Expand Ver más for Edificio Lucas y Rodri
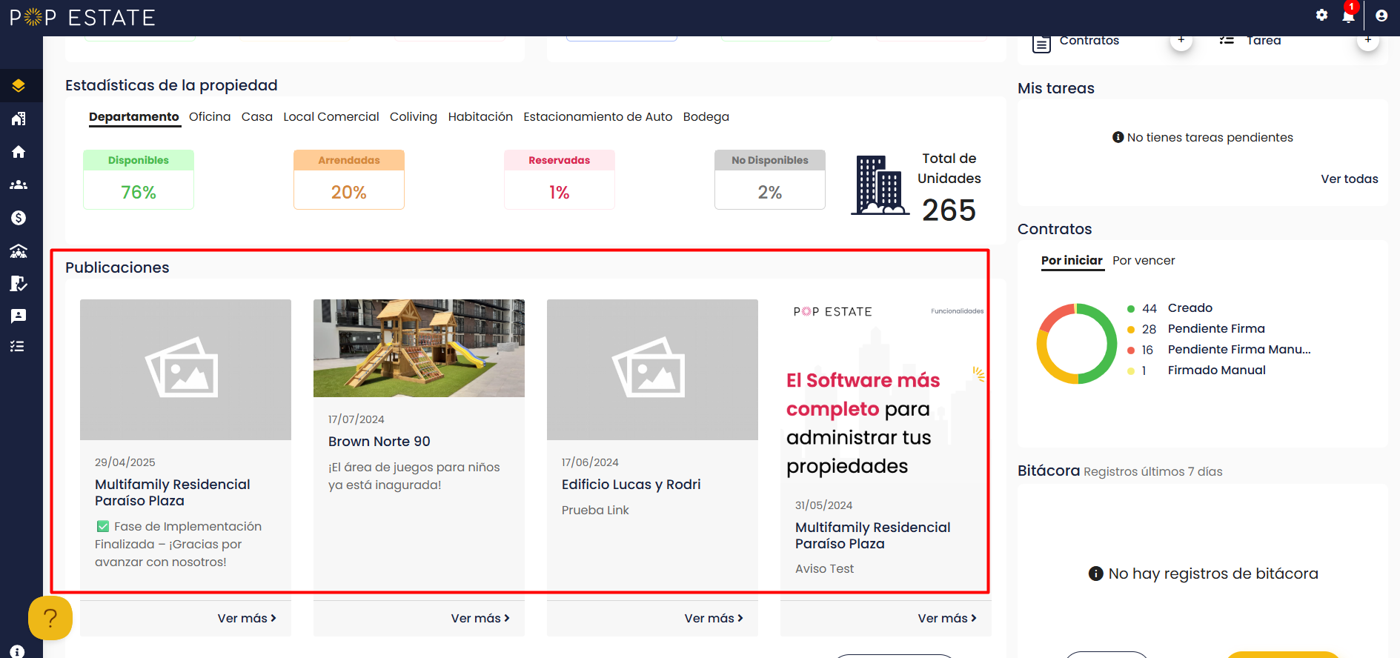 pyautogui.click(x=714, y=618)
